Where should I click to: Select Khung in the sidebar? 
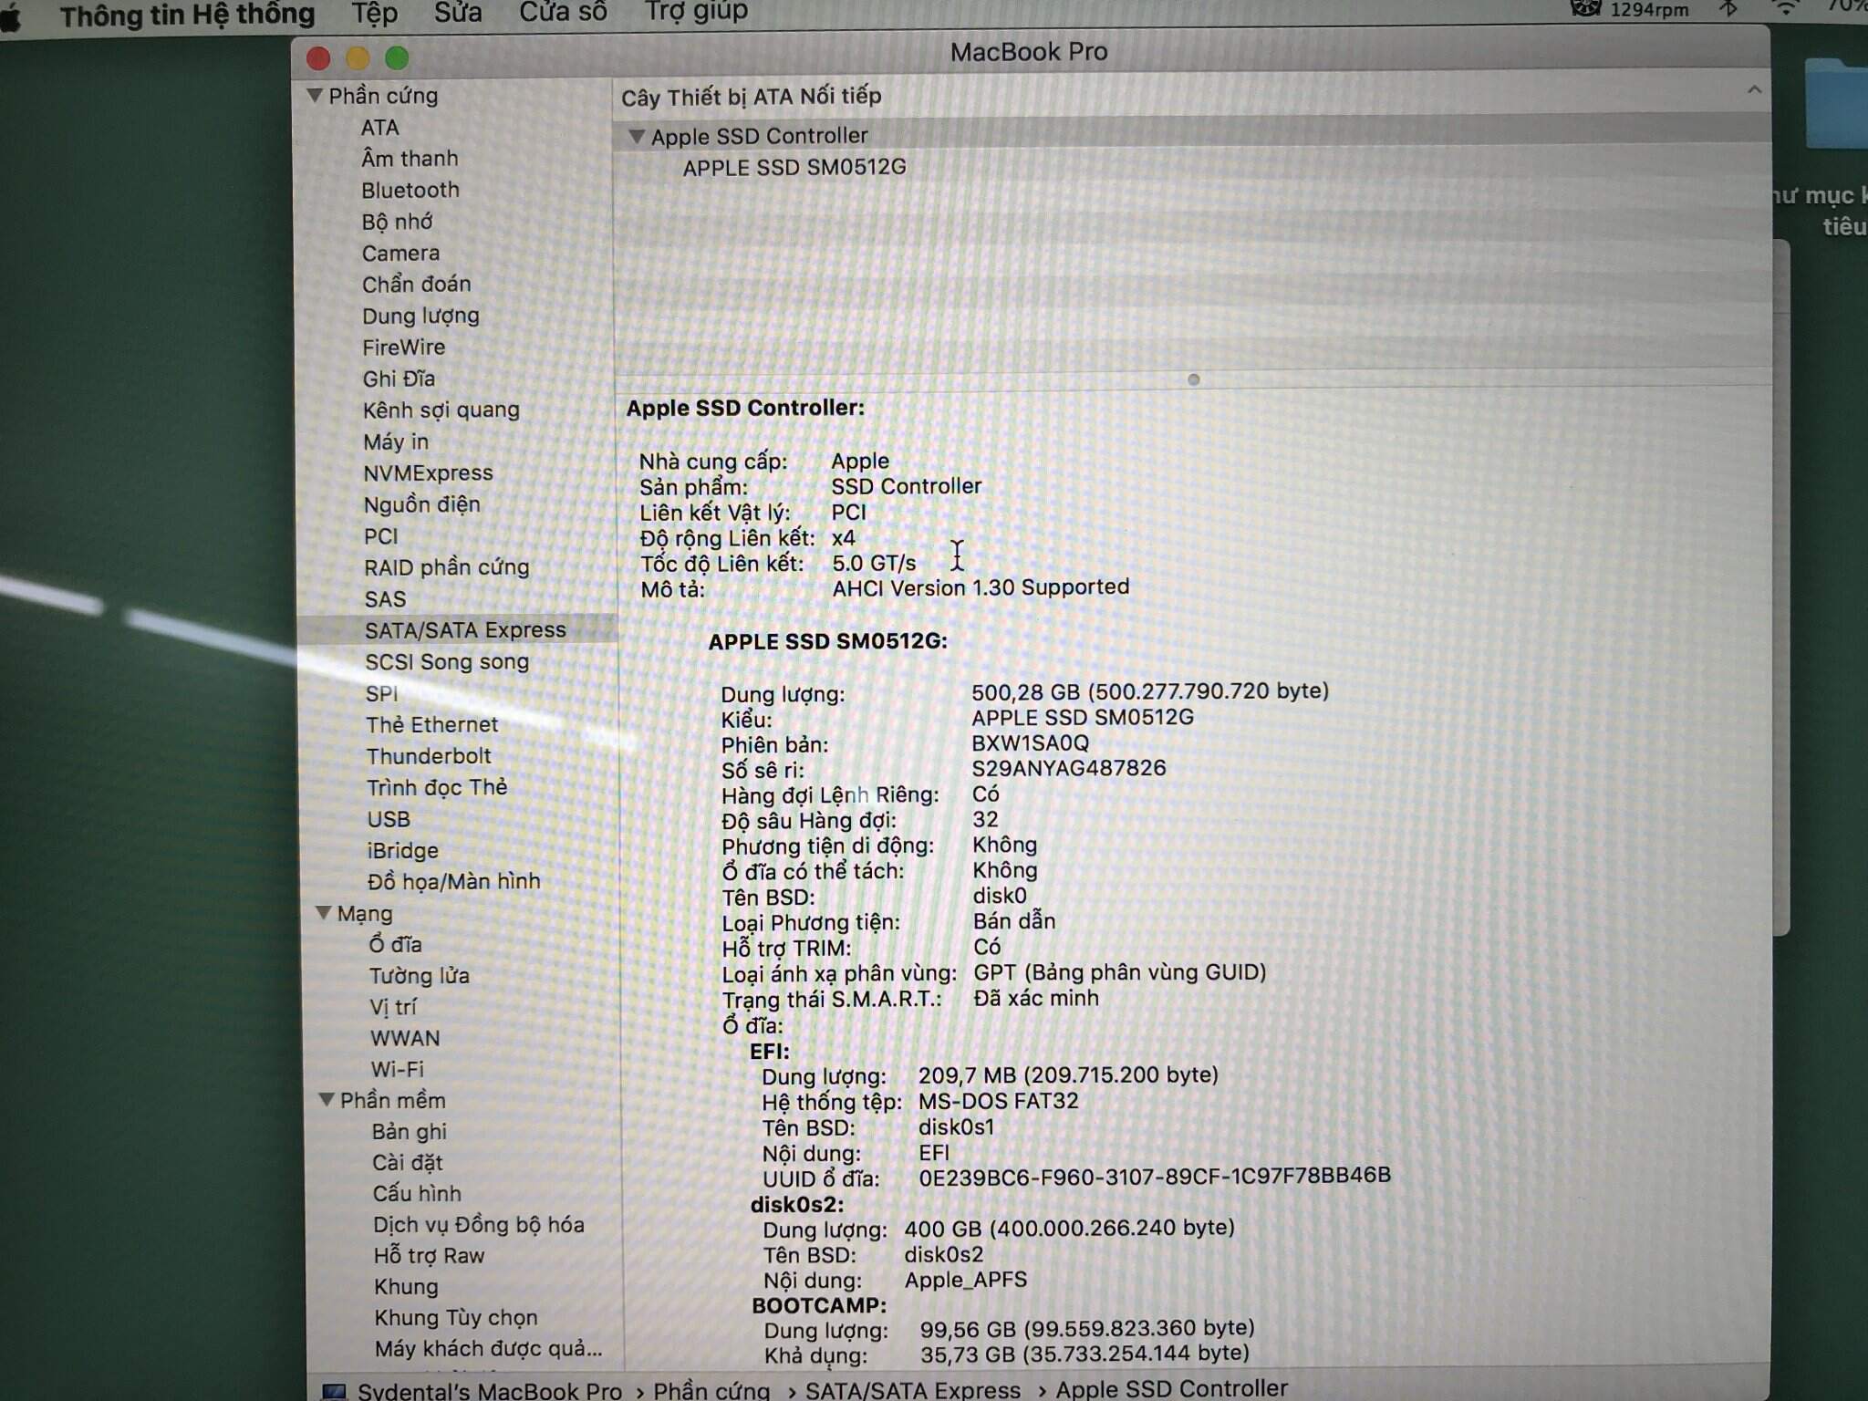tap(406, 1287)
